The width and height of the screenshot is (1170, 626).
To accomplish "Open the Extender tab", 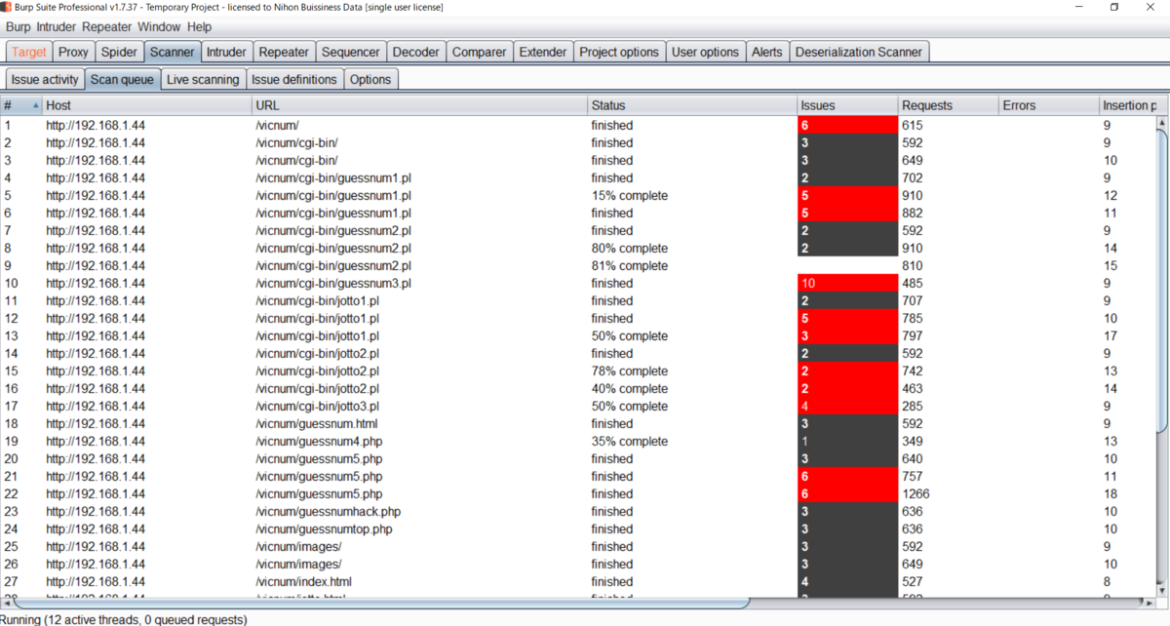I will click(x=543, y=52).
